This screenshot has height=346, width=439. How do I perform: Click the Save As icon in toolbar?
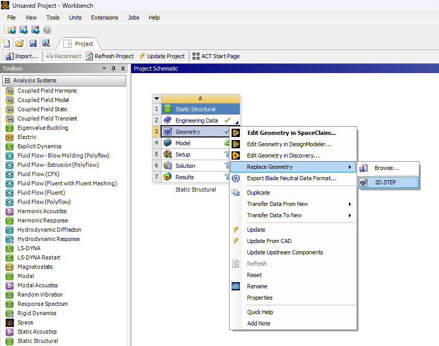pos(46,43)
